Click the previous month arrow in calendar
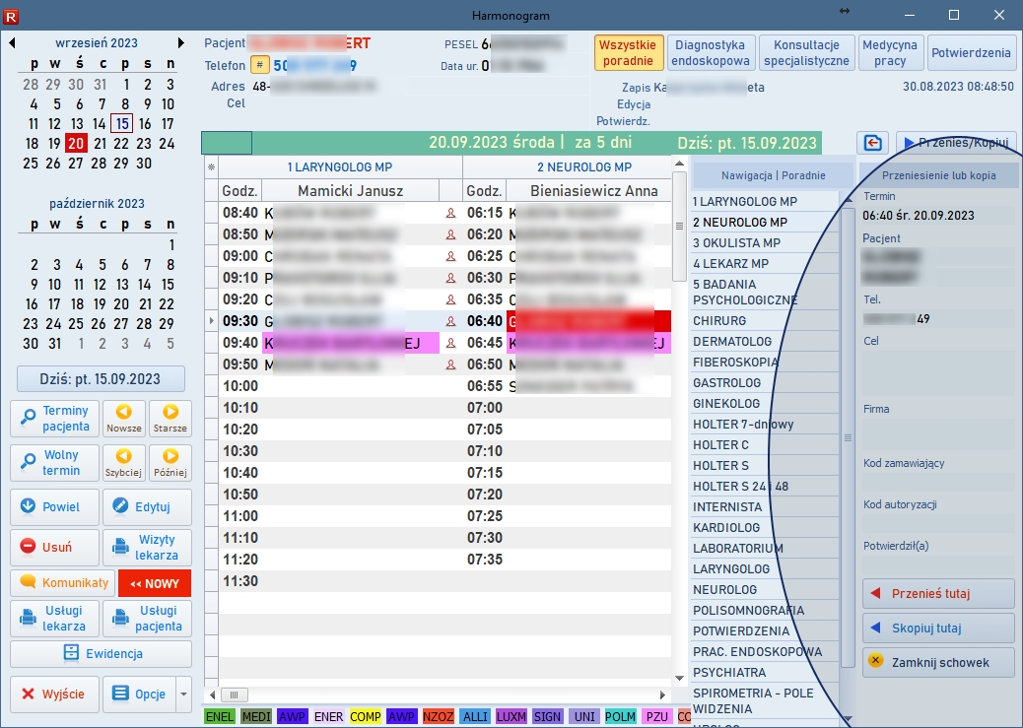Image resolution: width=1023 pixels, height=728 pixels. (x=12, y=43)
